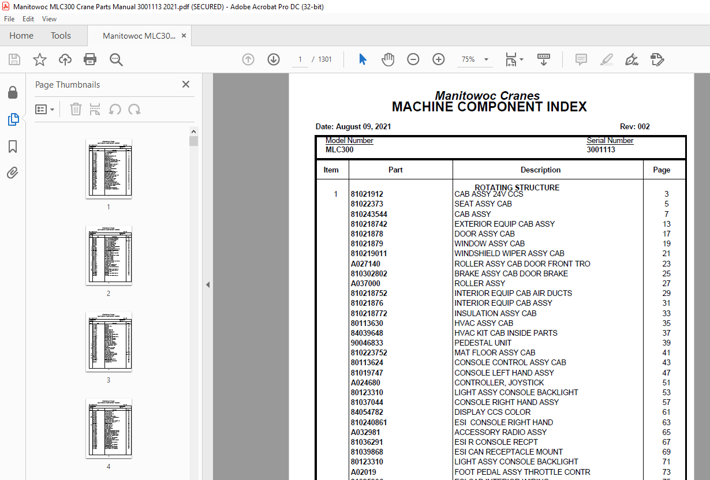This screenshot has width=710, height=480.
Task: Select page 3 thumbnail
Action: click(x=109, y=342)
